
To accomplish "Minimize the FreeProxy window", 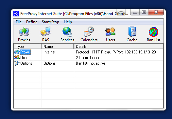I will click(135, 12).
